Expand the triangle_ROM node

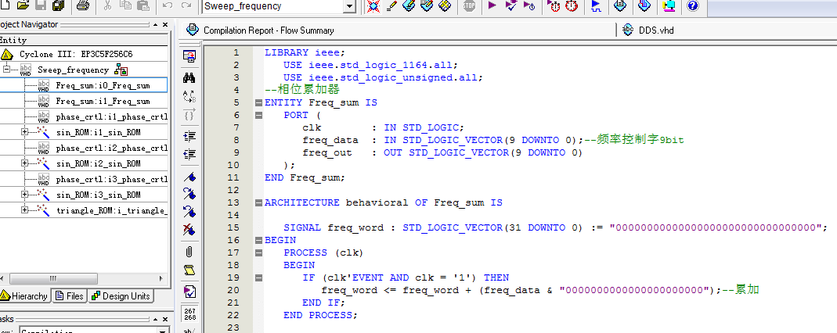(x=25, y=210)
